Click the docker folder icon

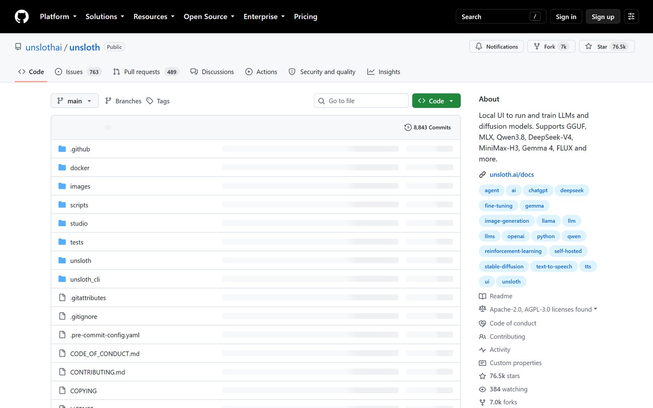click(x=62, y=168)
